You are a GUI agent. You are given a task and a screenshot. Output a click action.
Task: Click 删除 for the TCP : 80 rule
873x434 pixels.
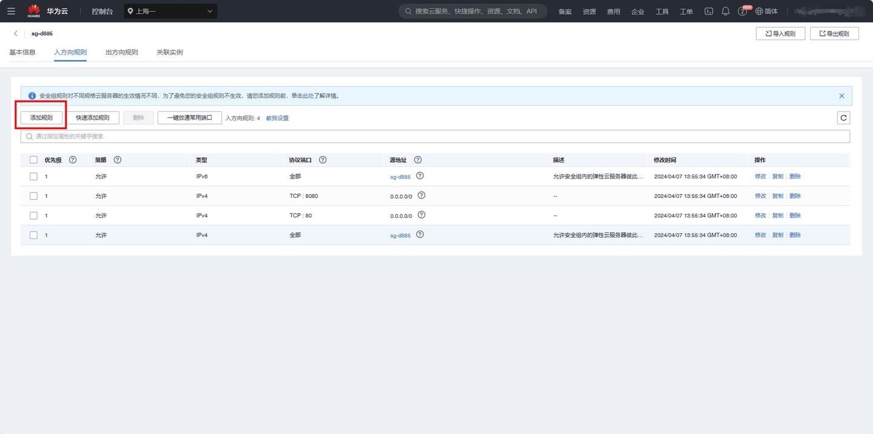[795, 215]
